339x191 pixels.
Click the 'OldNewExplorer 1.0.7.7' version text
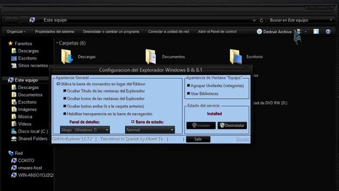pyautogui.click(x=73, y=139)
